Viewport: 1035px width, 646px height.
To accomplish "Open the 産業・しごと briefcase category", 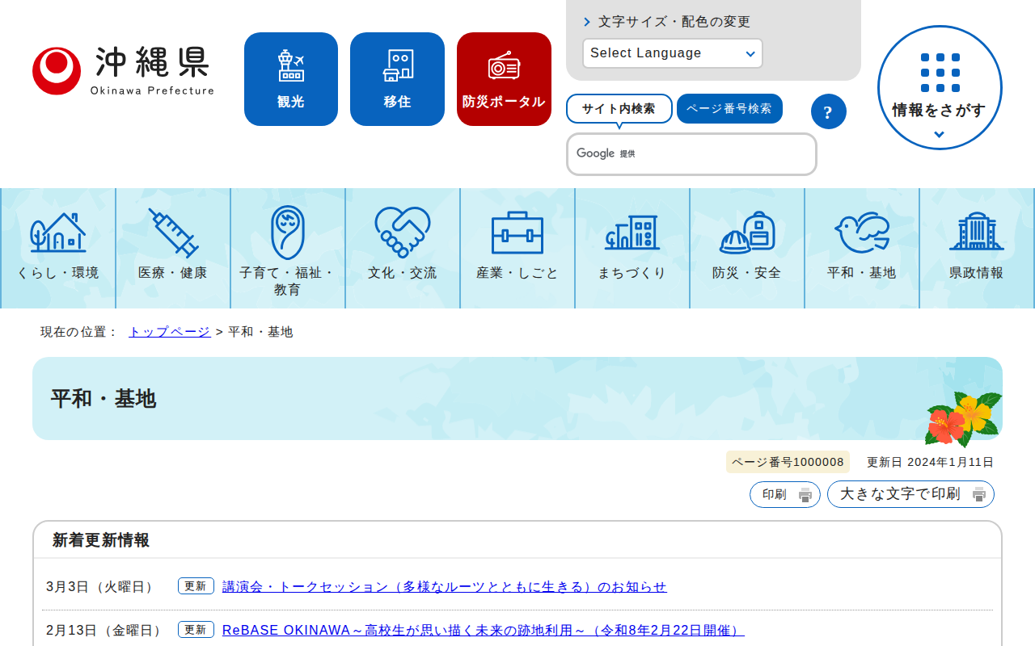I will click(x=517, y=248).
